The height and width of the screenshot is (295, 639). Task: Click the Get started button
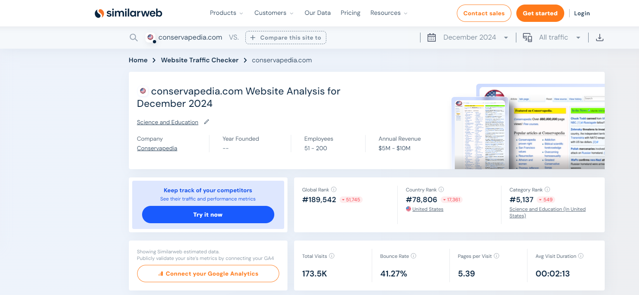[x=540, y=13]
